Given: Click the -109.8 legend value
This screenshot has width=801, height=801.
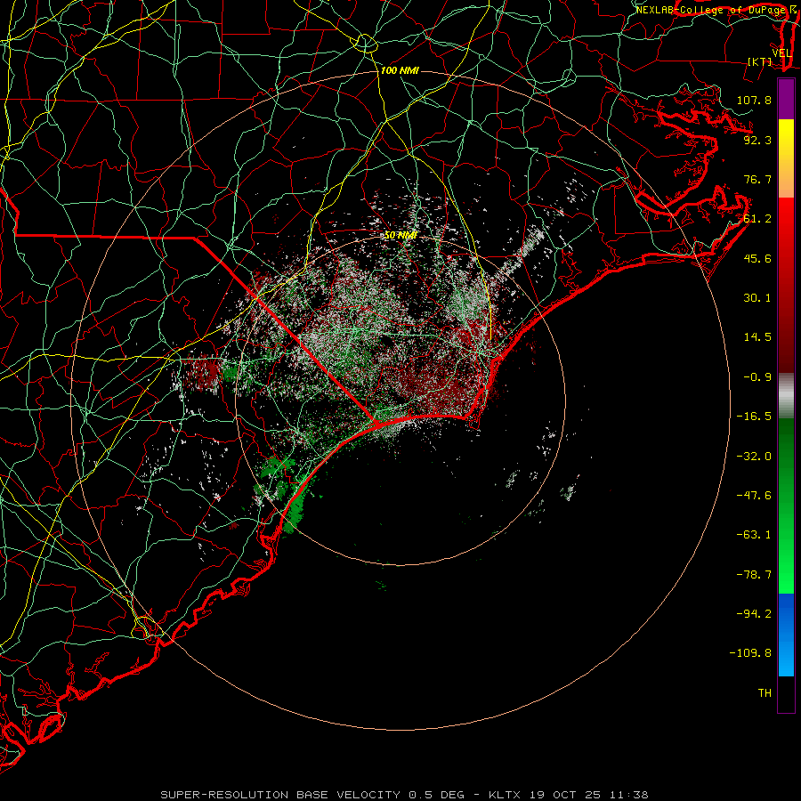Looking at the screenshot, I should (750, 653).
